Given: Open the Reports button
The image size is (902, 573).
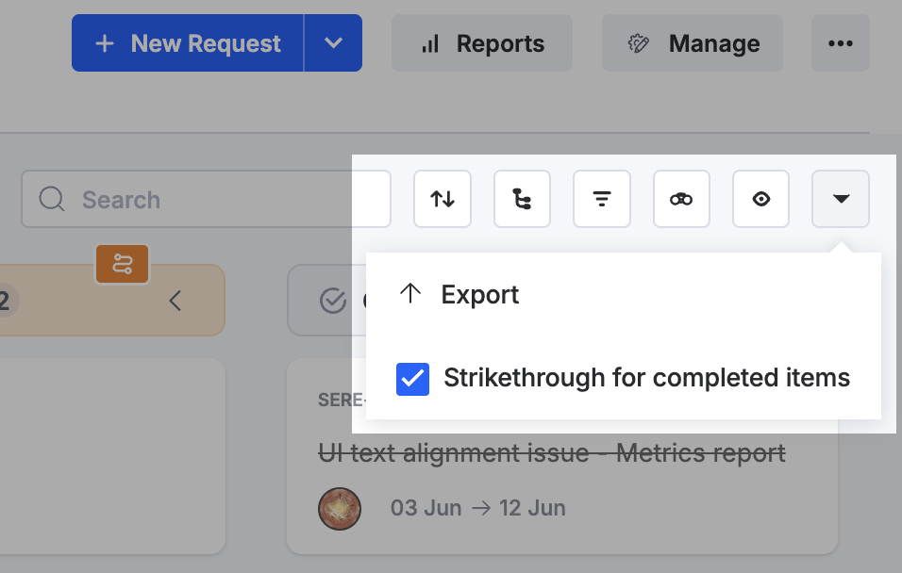Looking at the screenshot, I should point(482,43).
